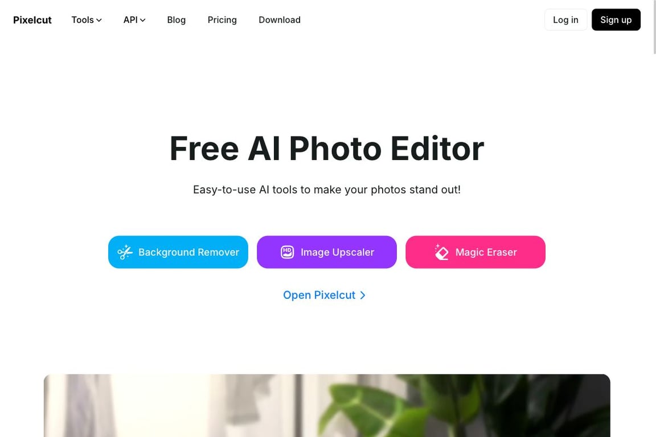Click the blurred plant preview image
Image resolution: width=656 pixels, height=437 pixels.
tap(327, 406)
